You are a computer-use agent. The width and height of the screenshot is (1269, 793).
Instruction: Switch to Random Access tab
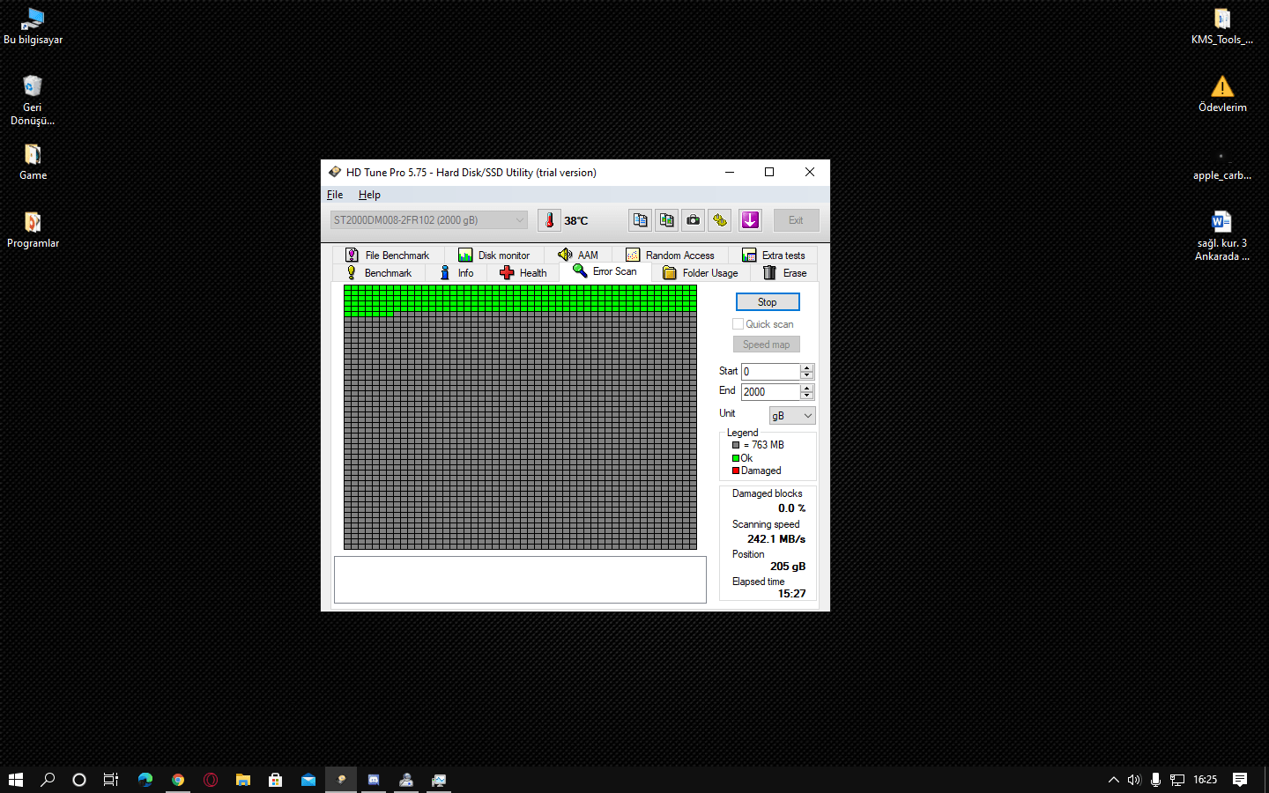click(671, 256)
